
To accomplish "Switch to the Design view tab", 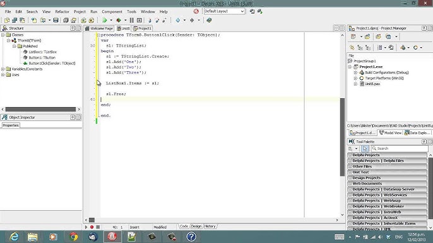I will (196, 226).
